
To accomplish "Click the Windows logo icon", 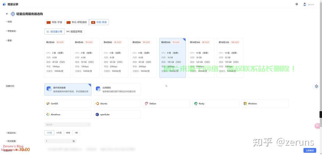I will (245, 104).
